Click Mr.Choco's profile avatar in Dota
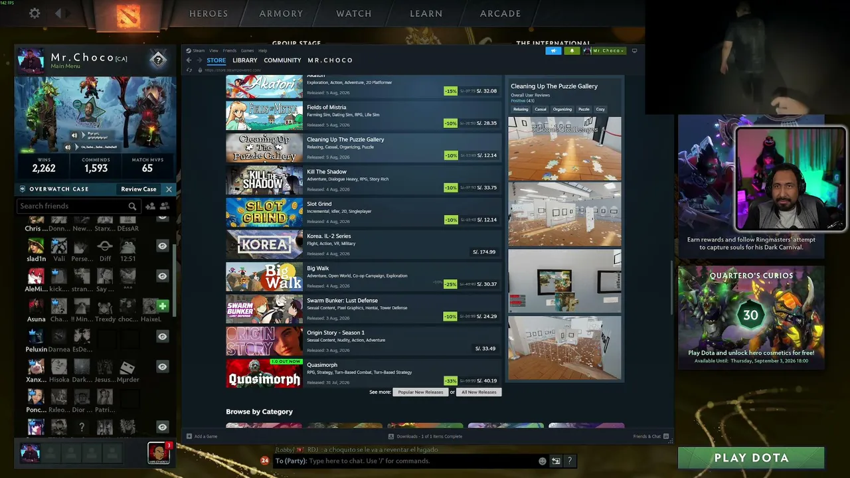Screen dimensions: 850x478 [x=31, y=60]
